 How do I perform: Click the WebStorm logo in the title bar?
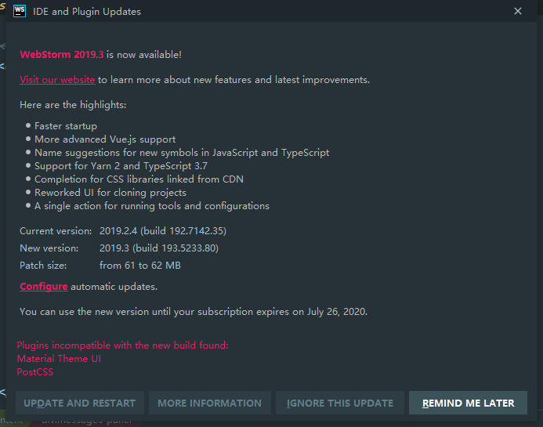(20, 12)
